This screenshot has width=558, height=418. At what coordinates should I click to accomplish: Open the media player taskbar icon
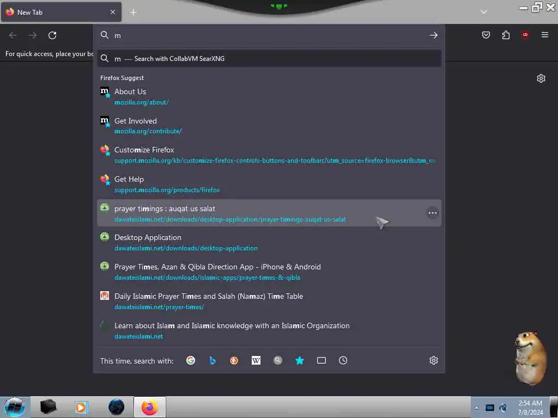(x=81, y=407)
